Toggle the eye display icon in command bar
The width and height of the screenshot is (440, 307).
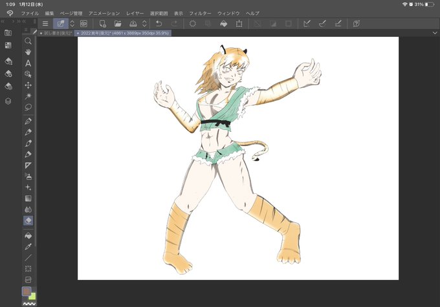pos(83,23)
